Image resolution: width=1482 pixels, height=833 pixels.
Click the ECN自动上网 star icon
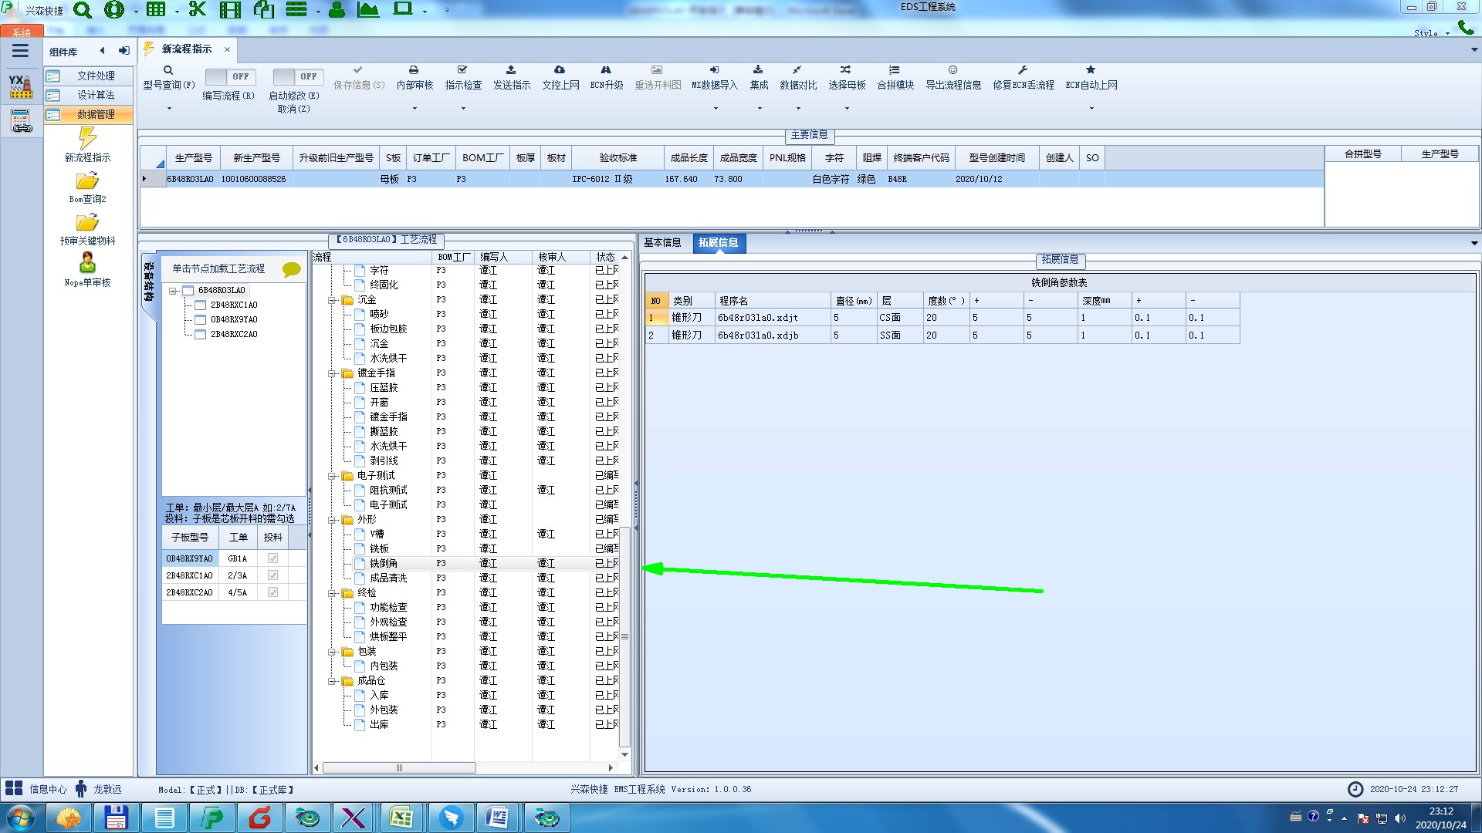1091,70
